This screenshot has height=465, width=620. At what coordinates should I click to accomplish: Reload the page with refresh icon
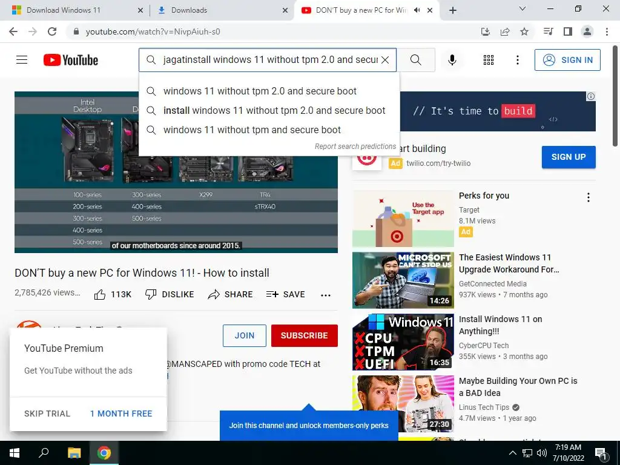(x=52, y=31)
